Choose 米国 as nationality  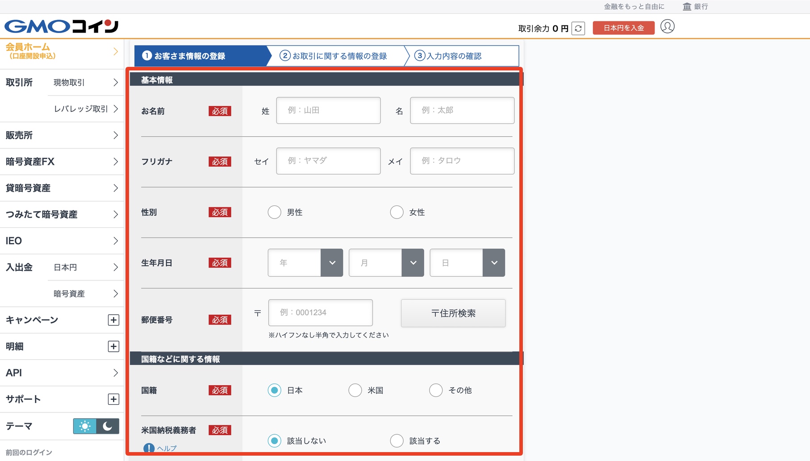355,390
